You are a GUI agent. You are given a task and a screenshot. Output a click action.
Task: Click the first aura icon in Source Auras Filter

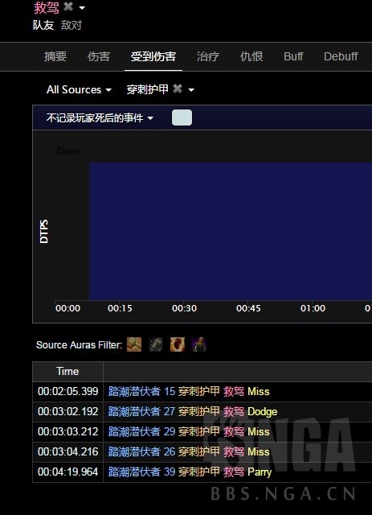pyautogui.click(x=134, y=344)
